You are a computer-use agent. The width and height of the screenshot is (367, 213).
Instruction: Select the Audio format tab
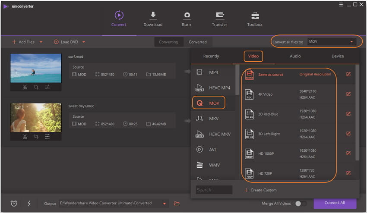295,56
